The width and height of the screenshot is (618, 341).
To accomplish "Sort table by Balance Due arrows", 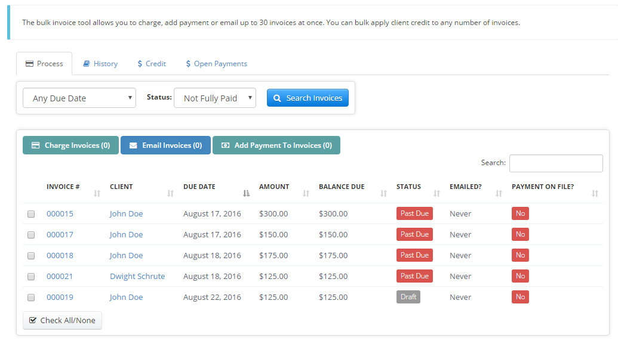I will pyautogui.click(x=383, y=193).
